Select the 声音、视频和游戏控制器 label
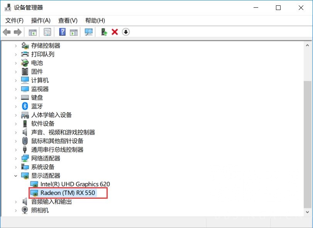The height and width of the screenshot is (228, 313). (x=63, y=132)
